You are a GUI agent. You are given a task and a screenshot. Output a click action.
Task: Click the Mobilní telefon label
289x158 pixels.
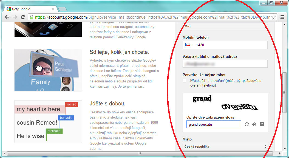click(x=195, y=38)
